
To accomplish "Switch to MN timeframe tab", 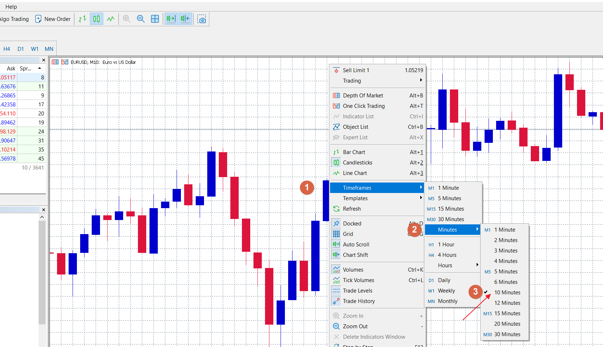I will point(49,49).
